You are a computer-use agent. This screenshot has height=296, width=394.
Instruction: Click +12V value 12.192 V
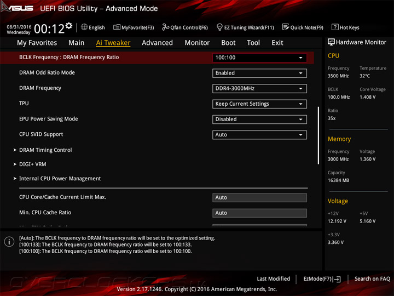337,221
